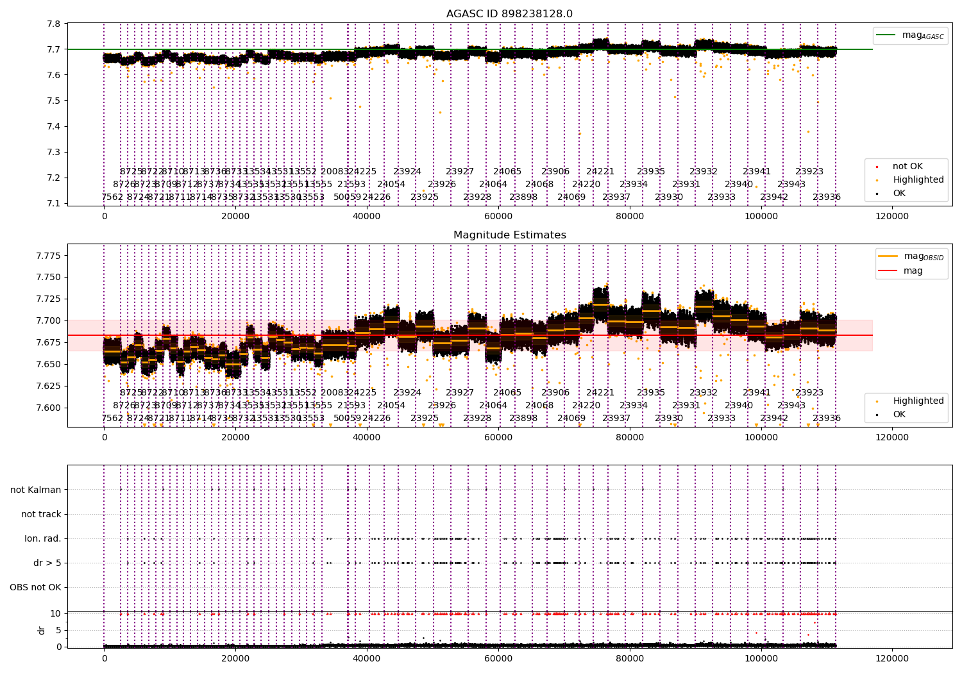This screenshot has width=962, height=673.
Task: Select 'OK' legend entry in Magnitude Estimates panel
Action: coord(899,414)
